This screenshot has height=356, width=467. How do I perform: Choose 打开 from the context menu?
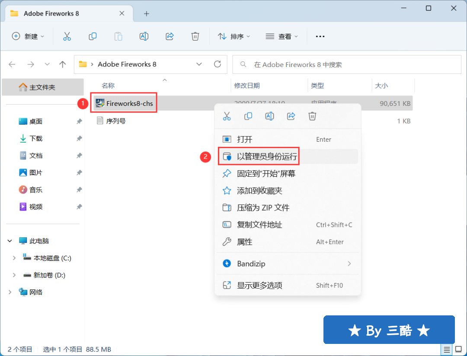tap(288, 139)
